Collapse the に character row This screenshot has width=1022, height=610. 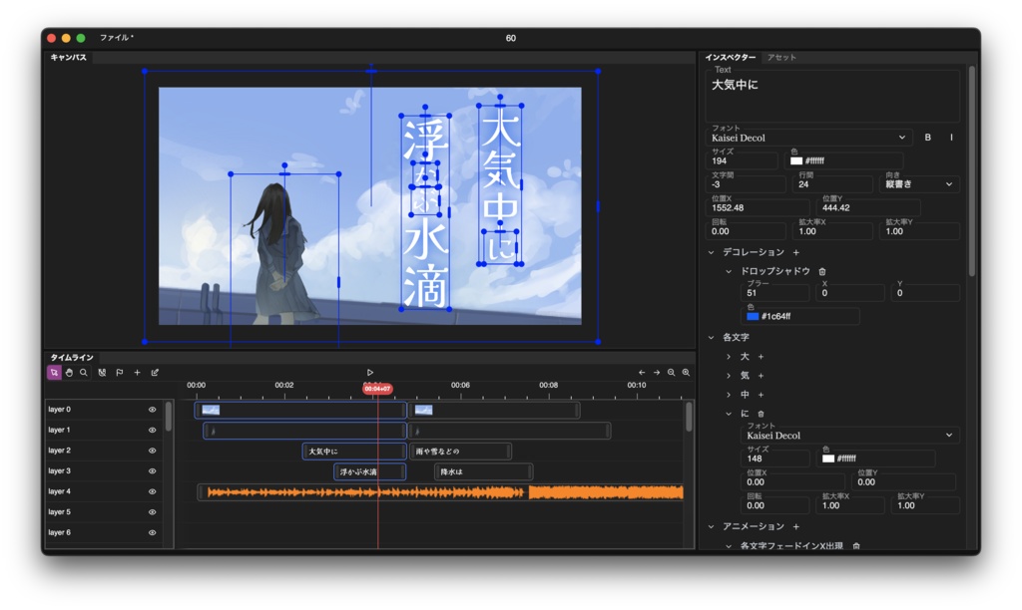click(729, 414)
